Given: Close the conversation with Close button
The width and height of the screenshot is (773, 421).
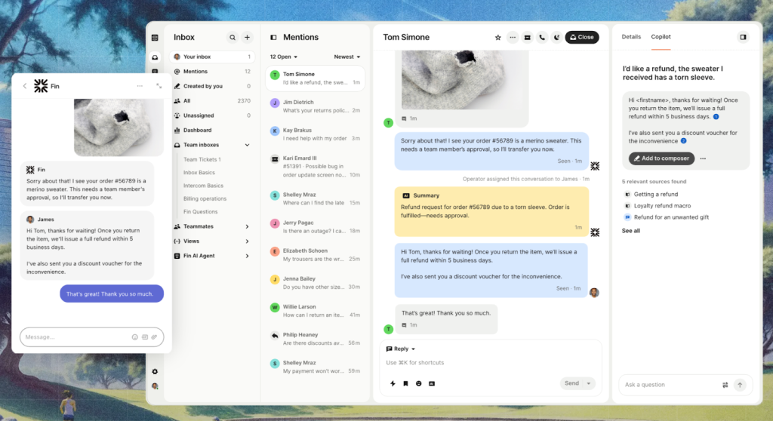Looking at the screenshot, I should [582, 38].
